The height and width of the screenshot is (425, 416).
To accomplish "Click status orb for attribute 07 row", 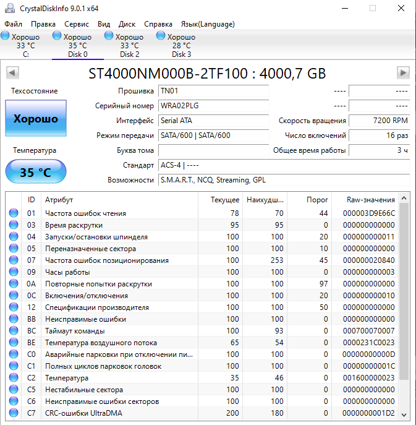I will [x=14, y=260].
